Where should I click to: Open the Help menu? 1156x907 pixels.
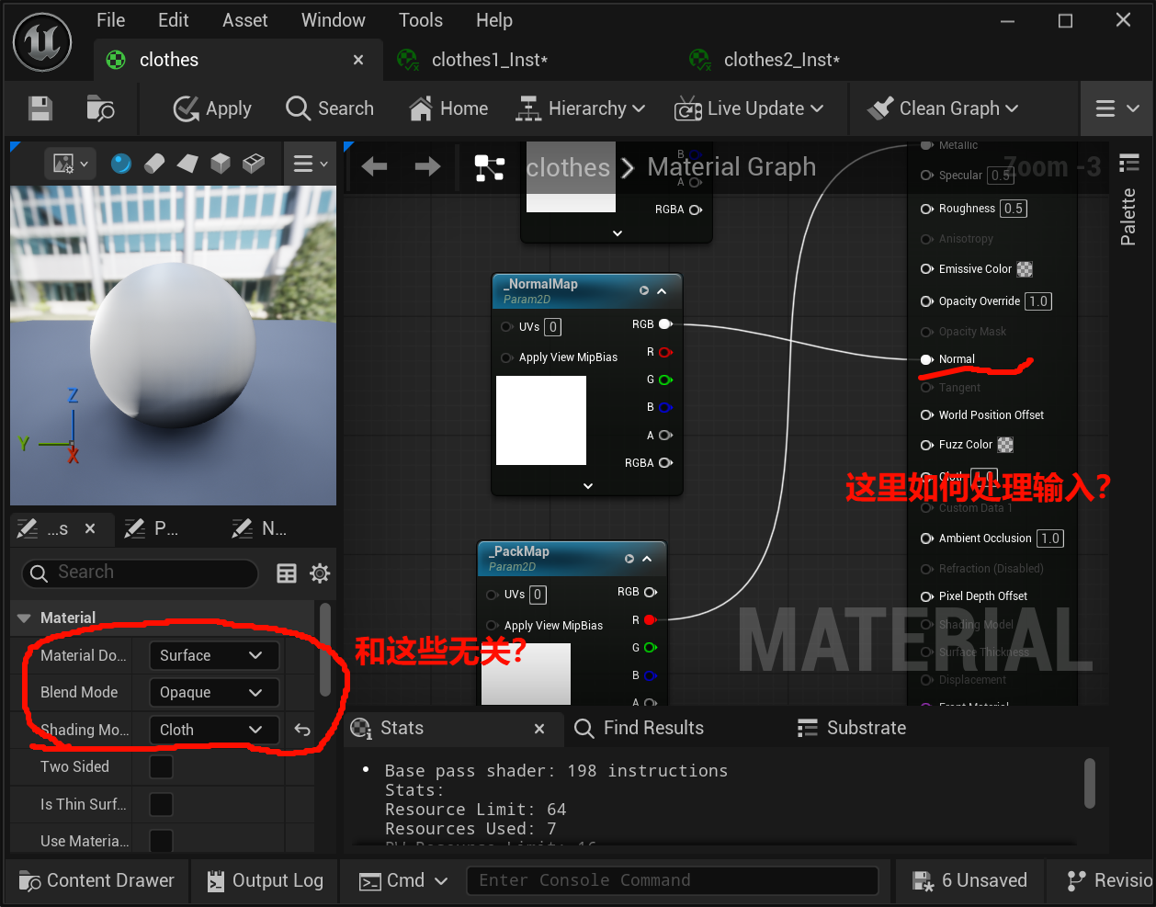pos(494,20)
